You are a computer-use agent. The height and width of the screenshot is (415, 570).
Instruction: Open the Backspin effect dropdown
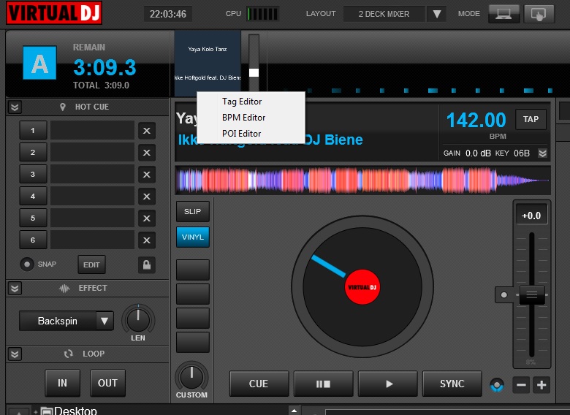(x=104, y=321)
